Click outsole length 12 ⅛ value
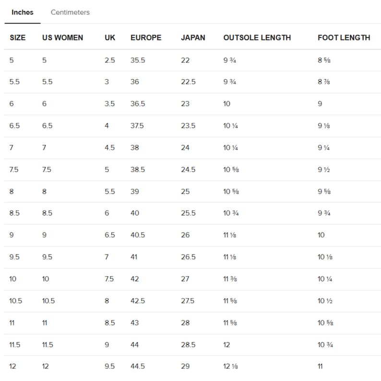Viewport: 381px width, 381px height. (x=231, y=367)
